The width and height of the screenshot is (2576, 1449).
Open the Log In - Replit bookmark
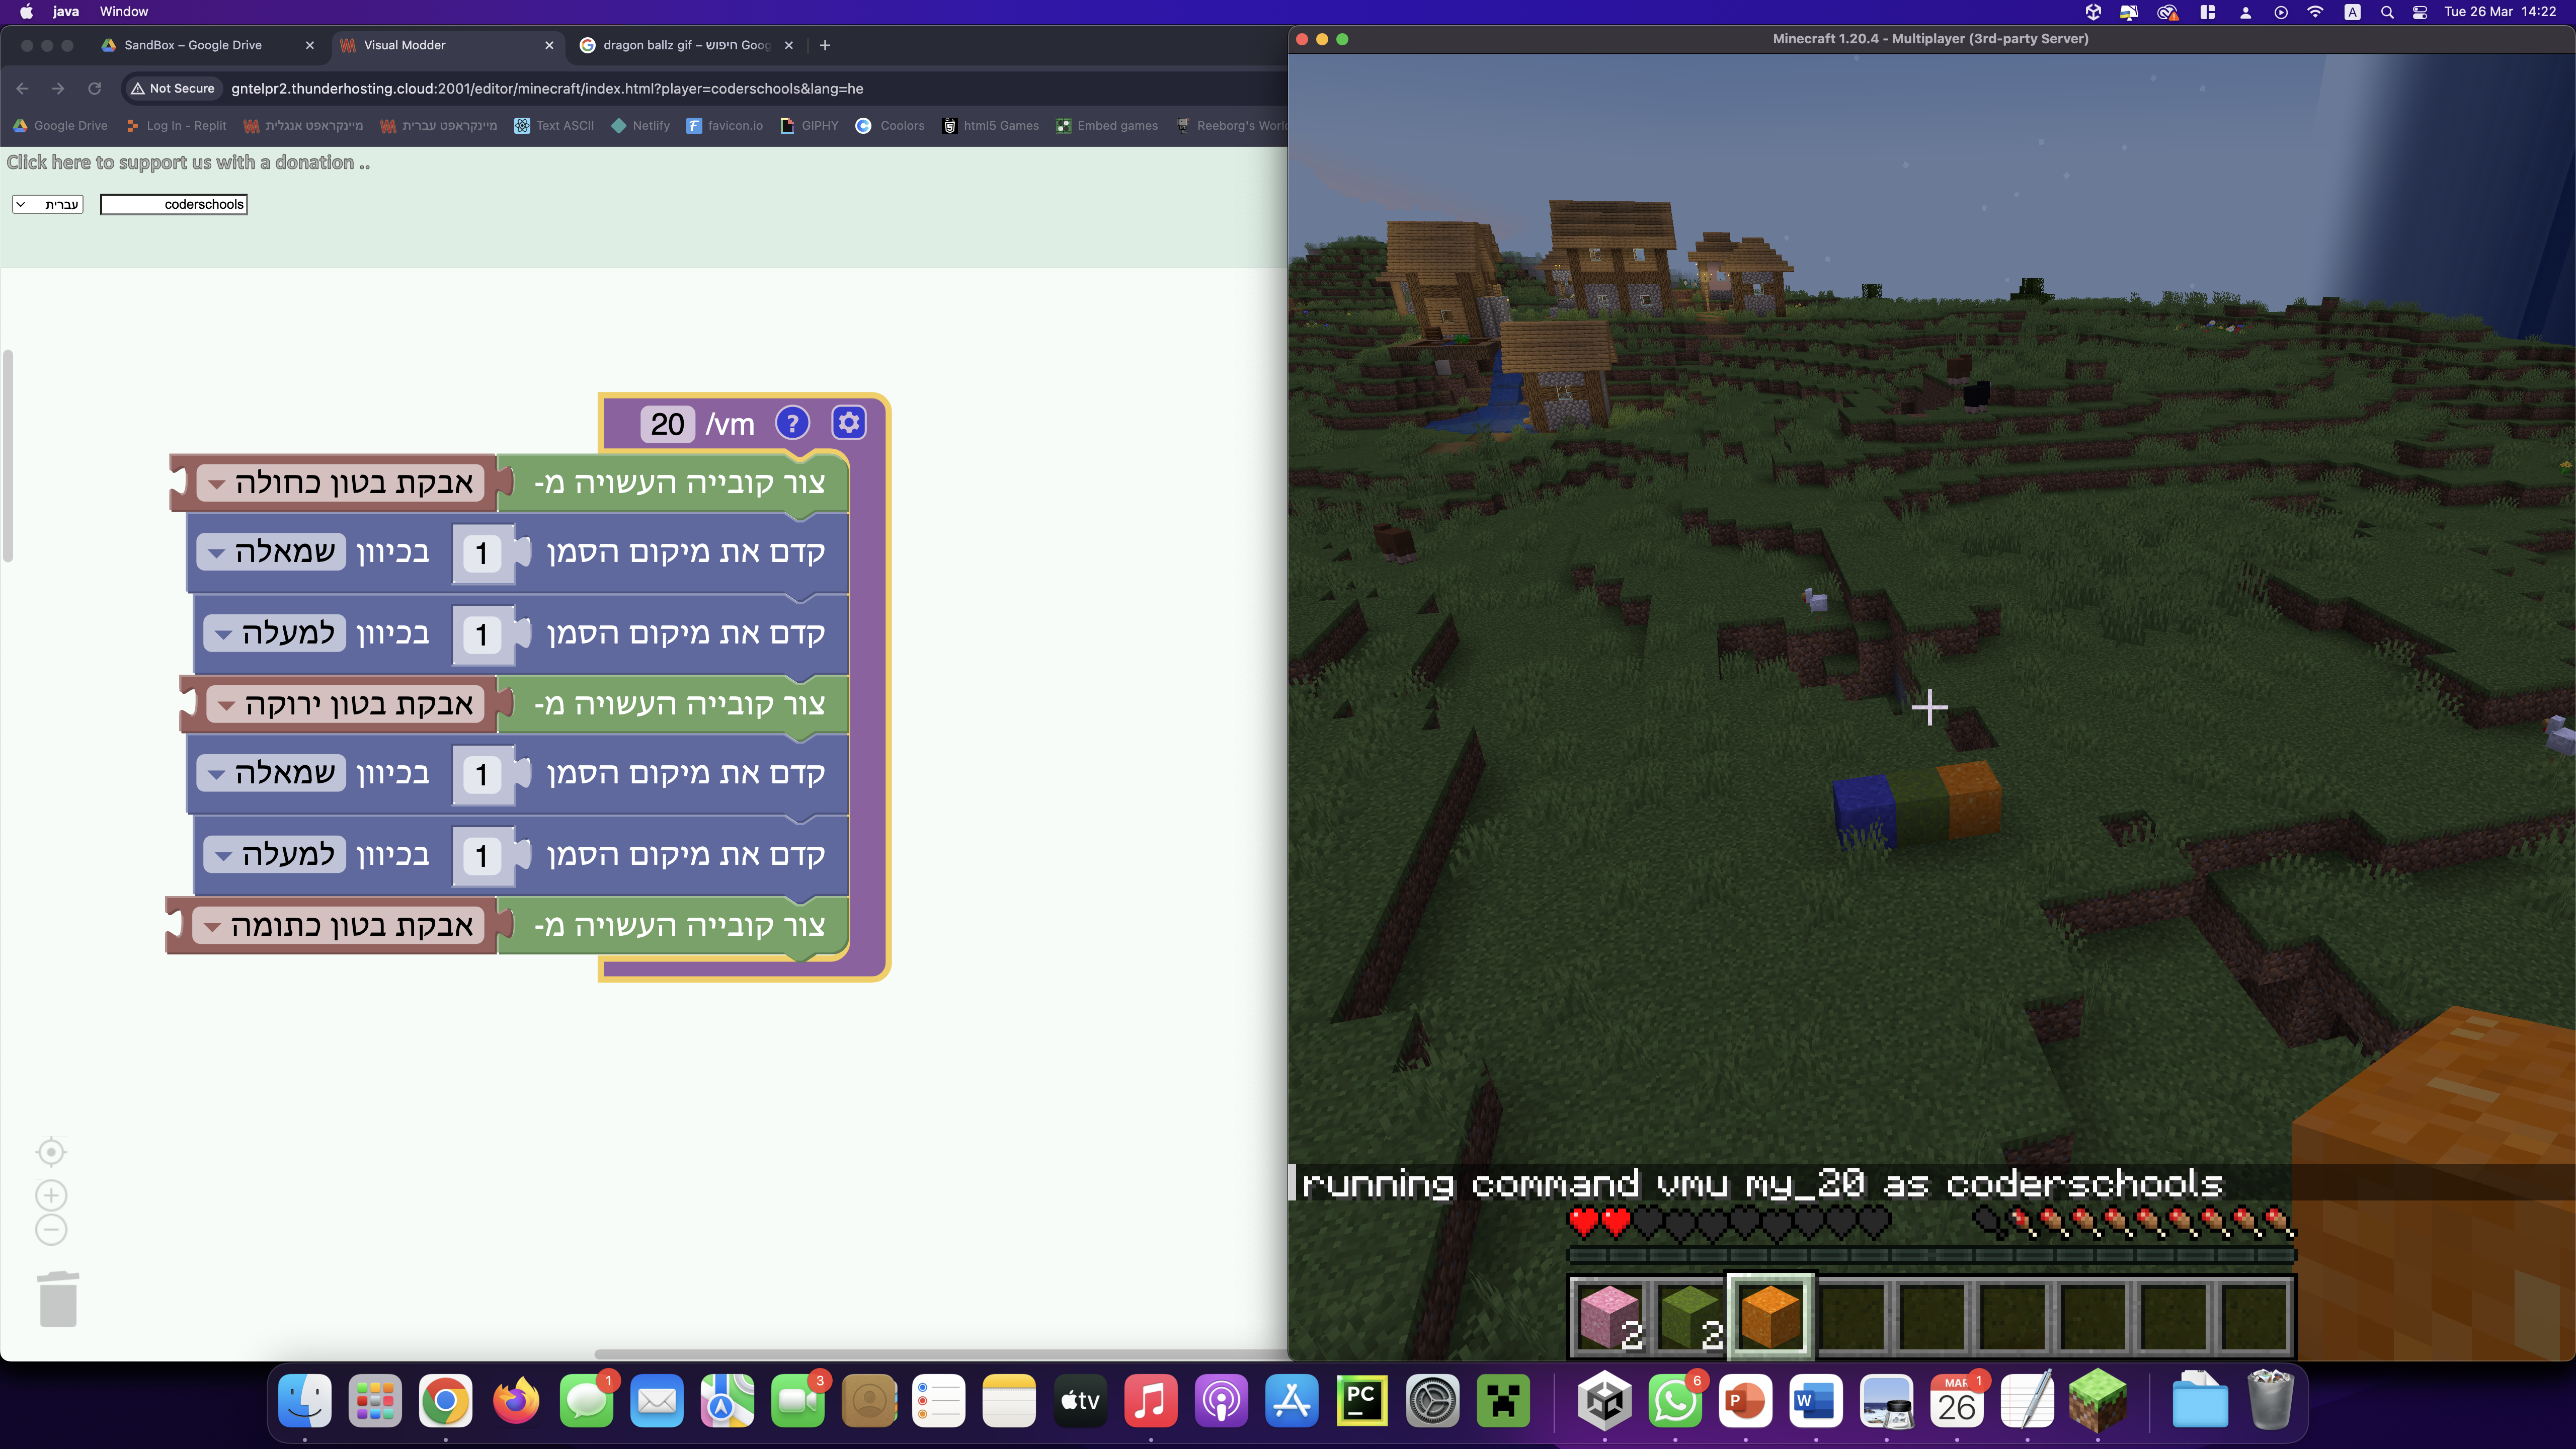(x=176, y=126)
